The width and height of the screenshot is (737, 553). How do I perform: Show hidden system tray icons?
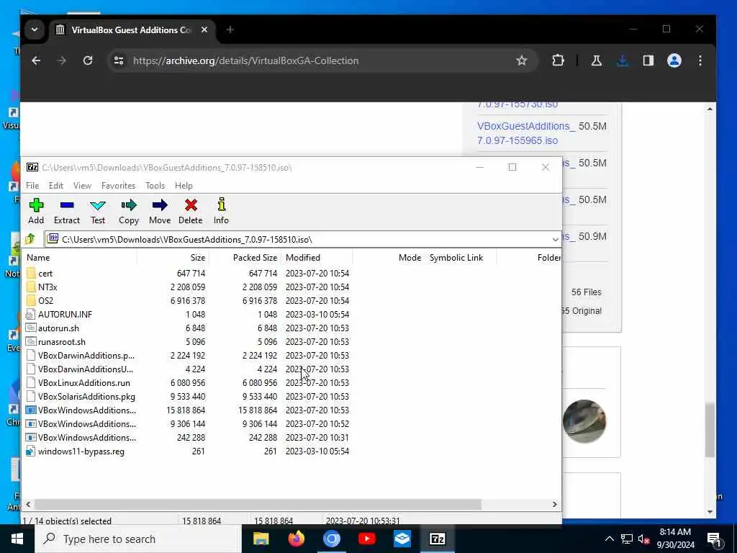point(609,539)
